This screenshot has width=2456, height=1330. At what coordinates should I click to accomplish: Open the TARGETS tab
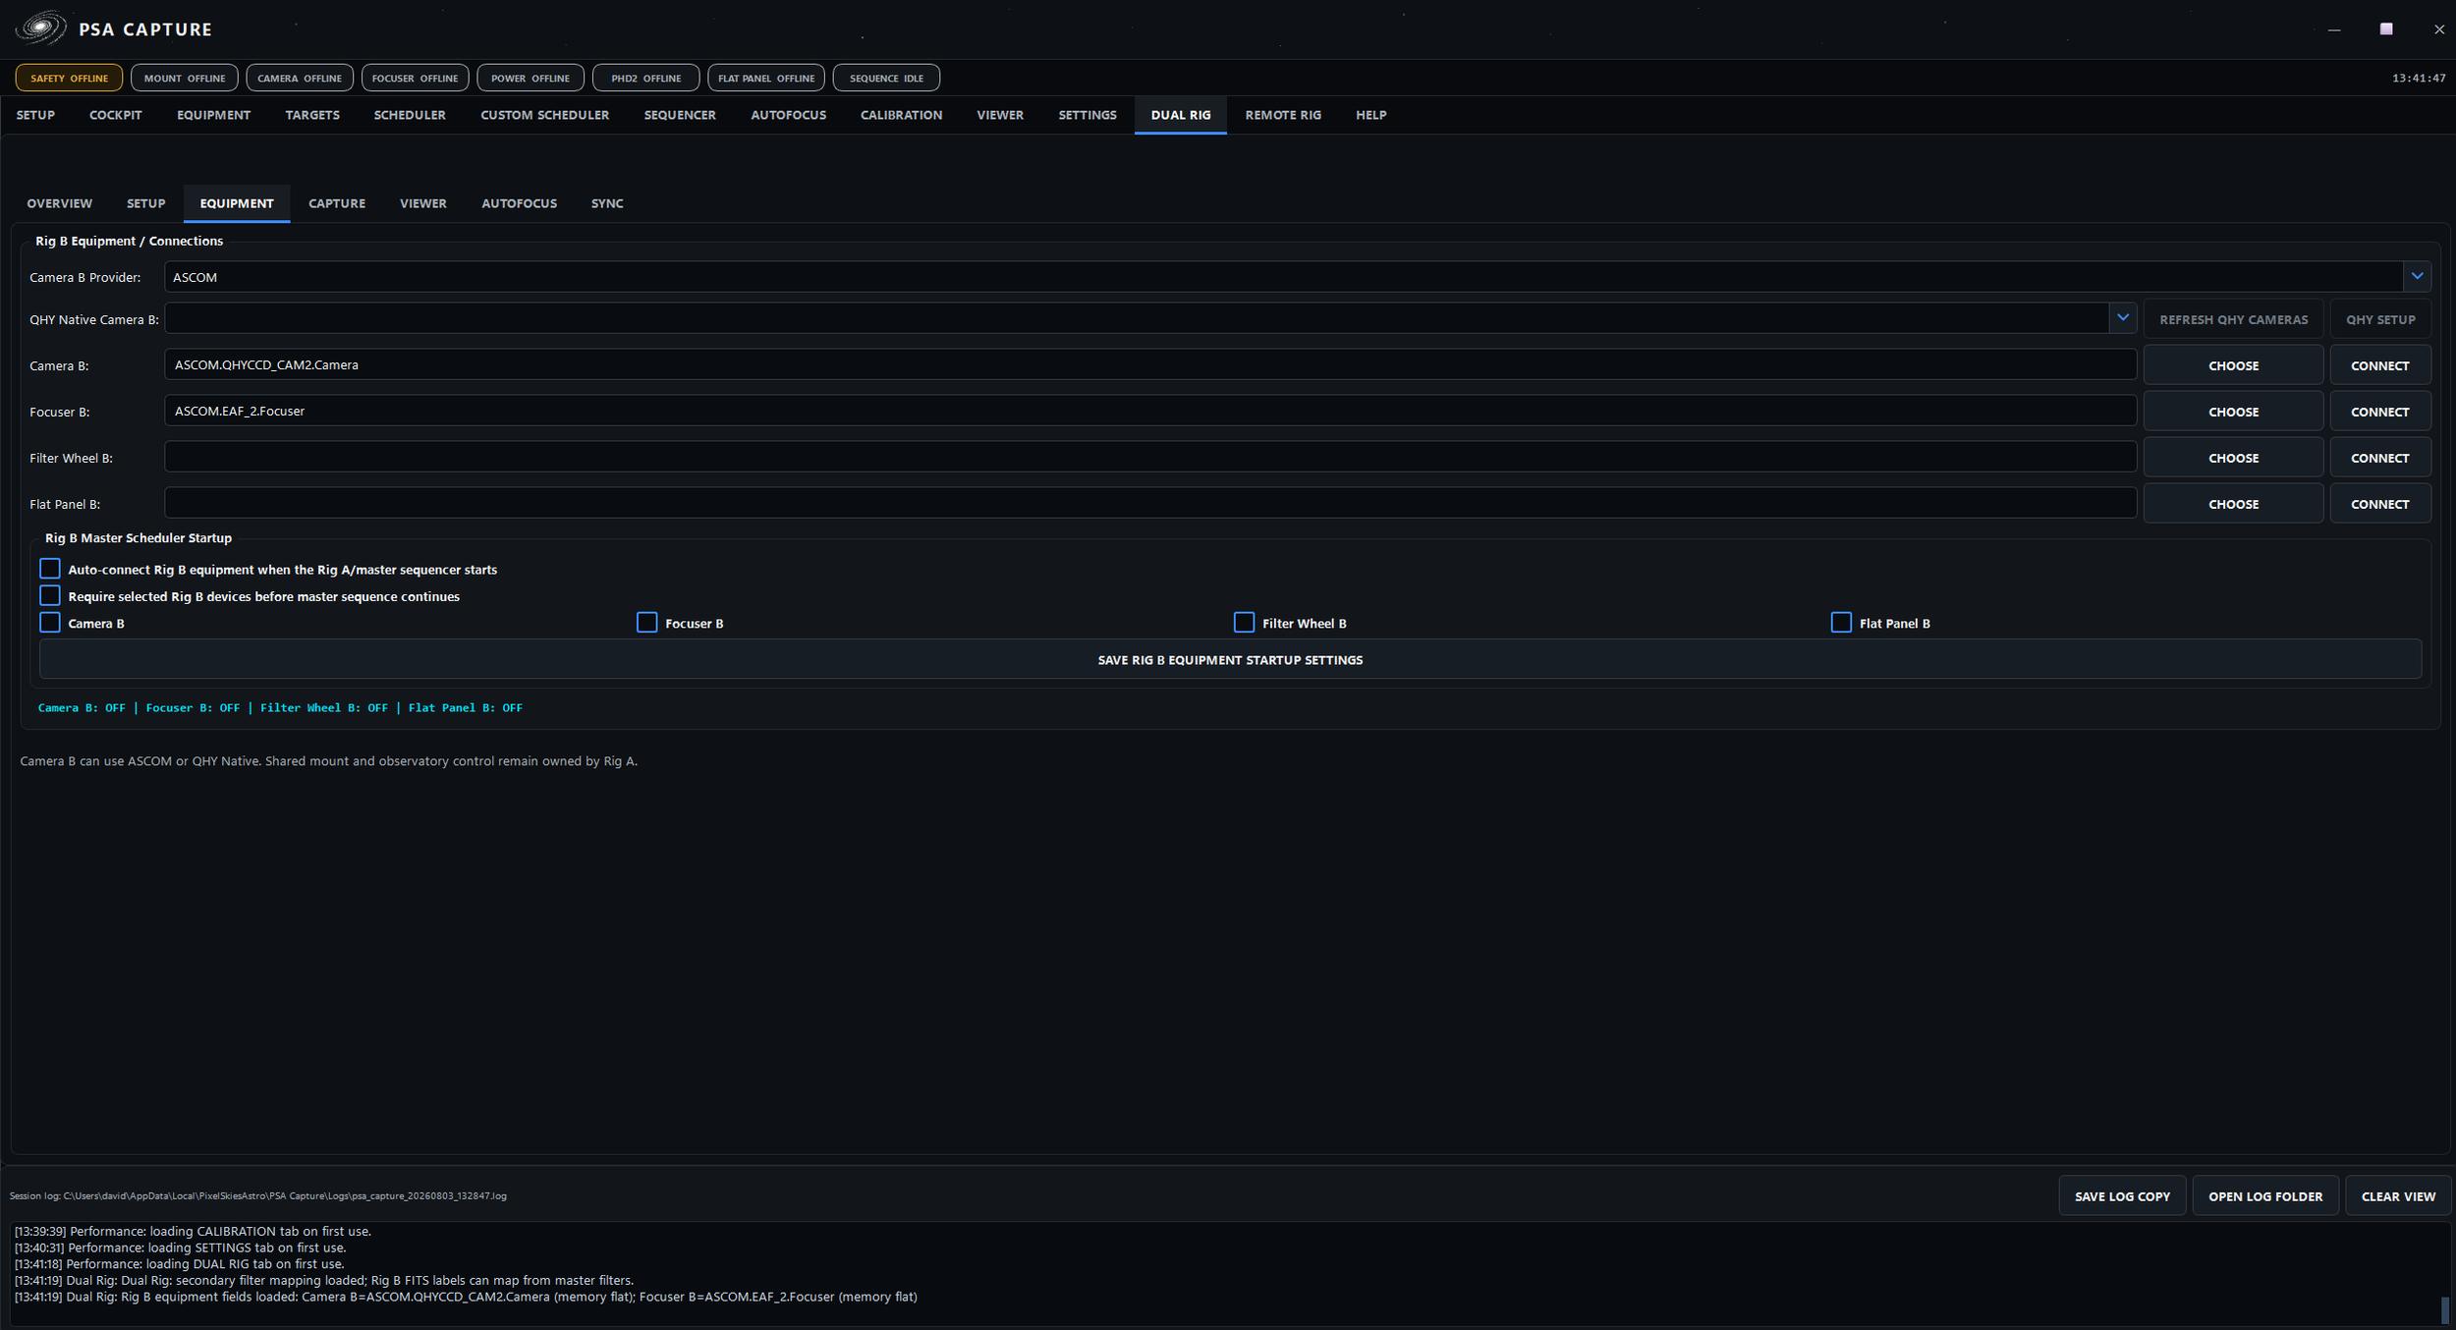pos(312,115)
